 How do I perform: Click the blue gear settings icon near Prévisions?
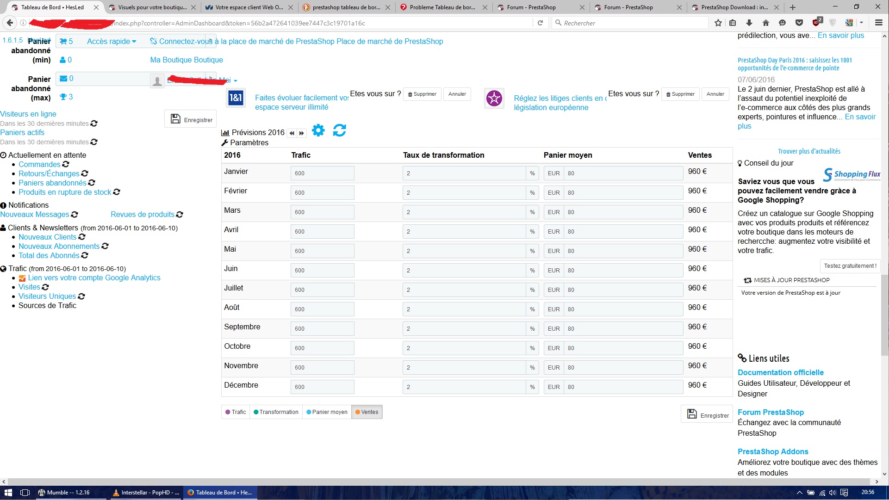[x=318, y=130]
